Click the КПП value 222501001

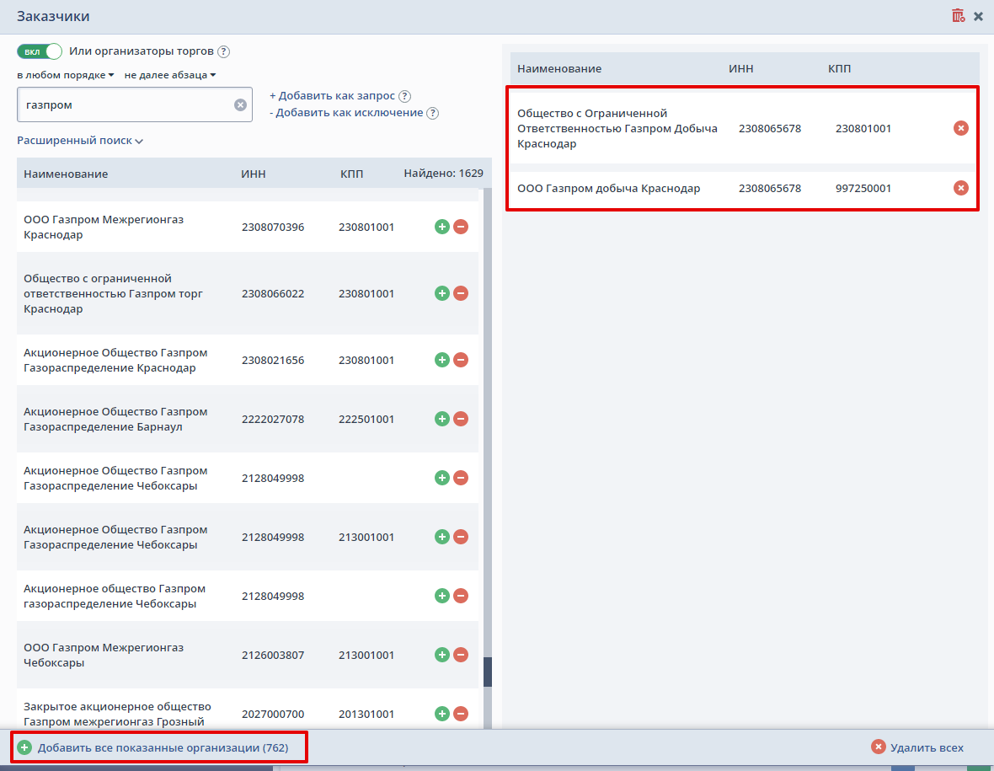point(366,419)
